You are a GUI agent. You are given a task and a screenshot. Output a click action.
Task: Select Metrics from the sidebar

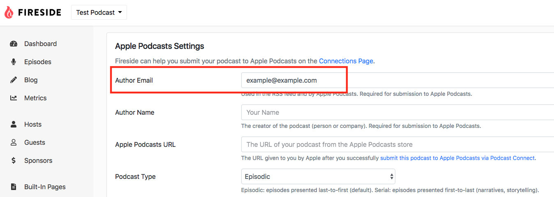click(35, 98)
